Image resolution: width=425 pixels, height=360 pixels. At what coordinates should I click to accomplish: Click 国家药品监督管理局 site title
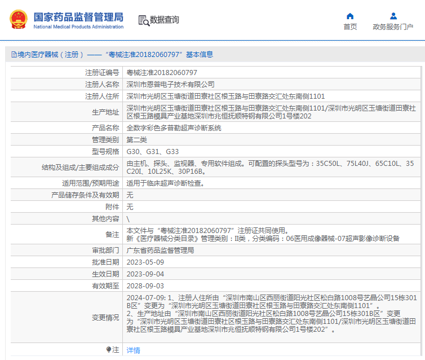coord(78,17)
